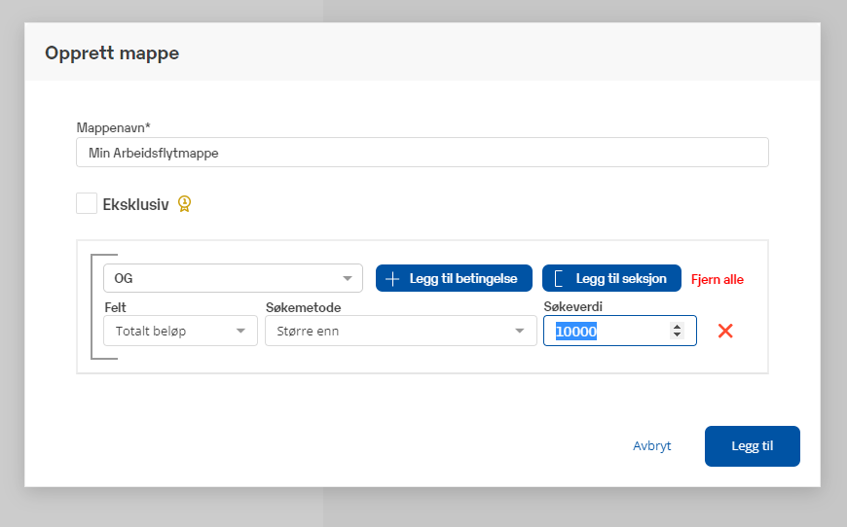
Task: Click the Fjern alle link
Action: [717, 279]
